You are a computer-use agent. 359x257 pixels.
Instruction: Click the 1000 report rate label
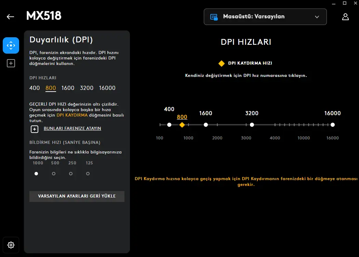point(38,163)
